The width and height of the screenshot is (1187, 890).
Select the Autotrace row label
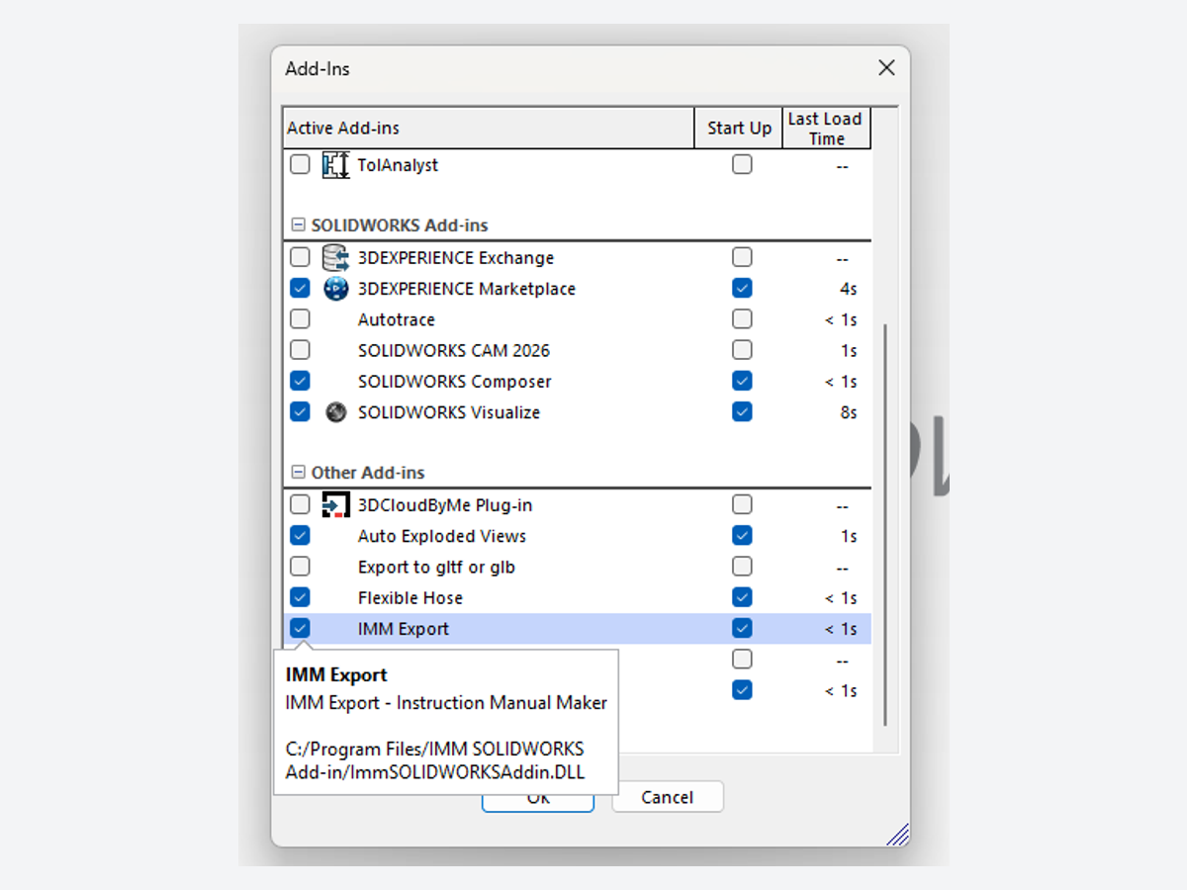click(x=397, y=319)
